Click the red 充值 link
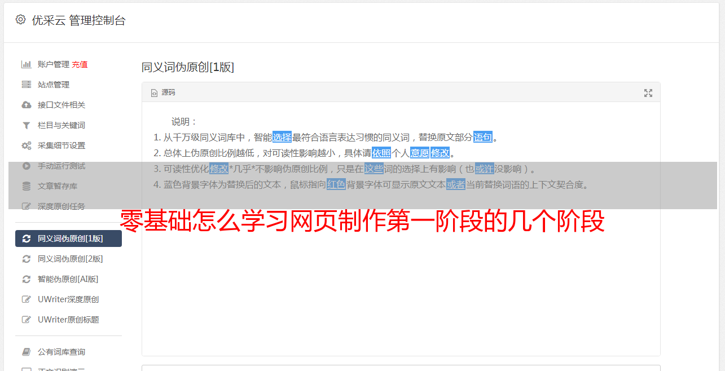 click(80, 64)
